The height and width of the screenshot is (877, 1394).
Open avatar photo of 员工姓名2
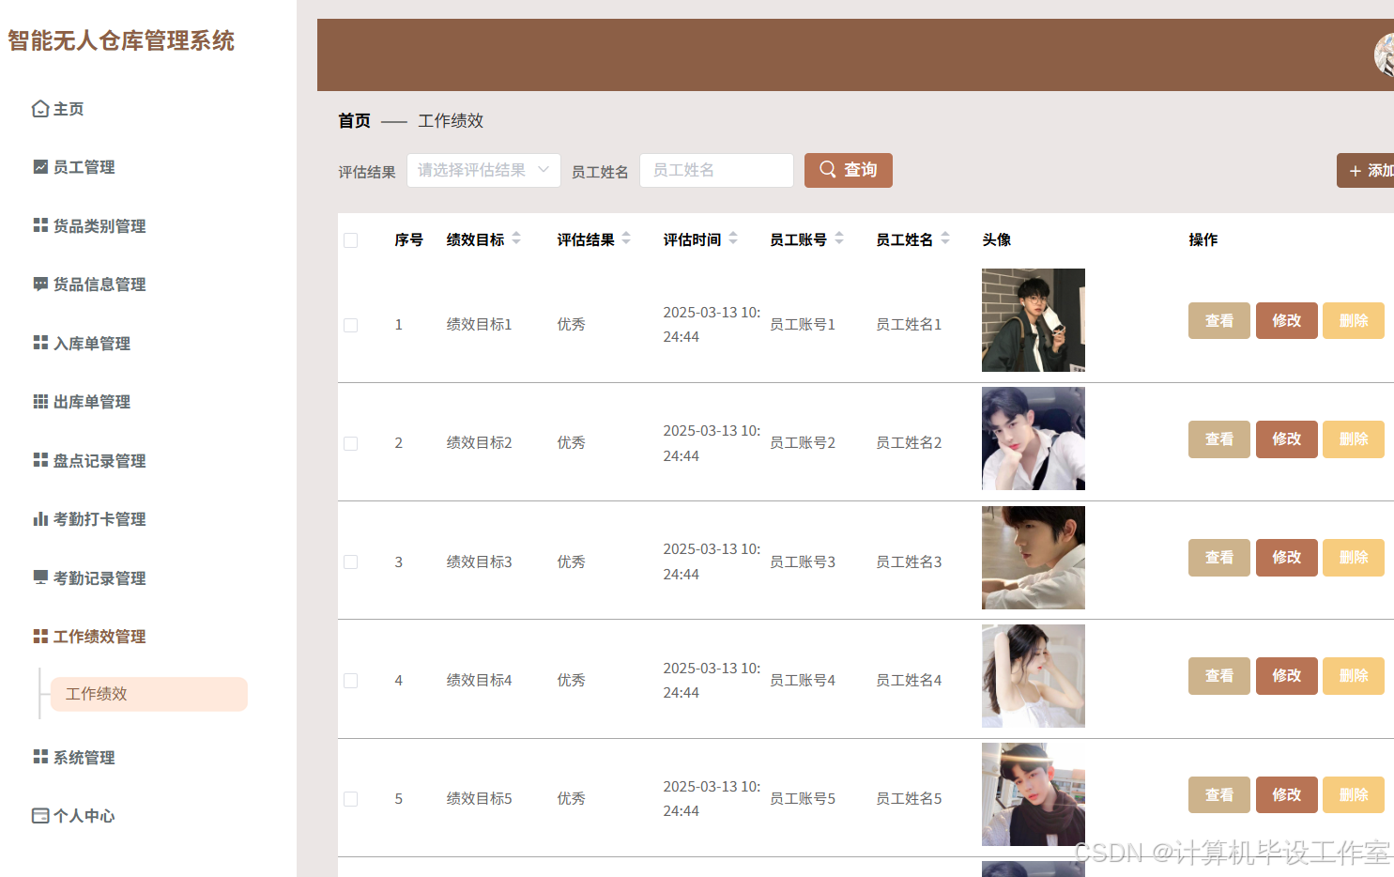click(x=1034, y=438)
